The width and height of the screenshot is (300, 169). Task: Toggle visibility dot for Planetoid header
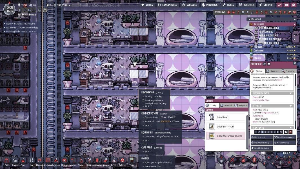coord(295,19)
